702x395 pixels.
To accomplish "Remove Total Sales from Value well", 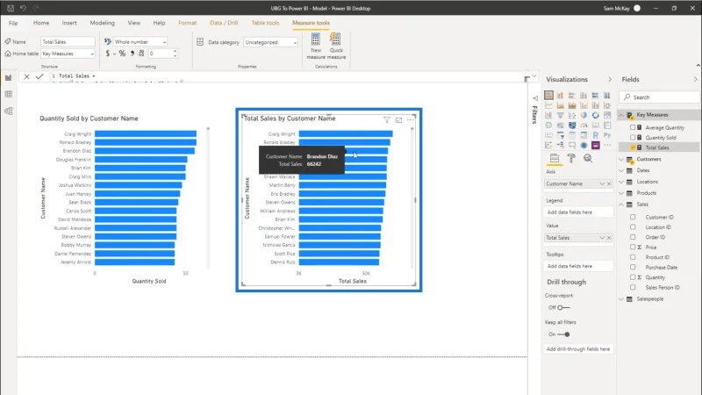I will click(609, 237).
